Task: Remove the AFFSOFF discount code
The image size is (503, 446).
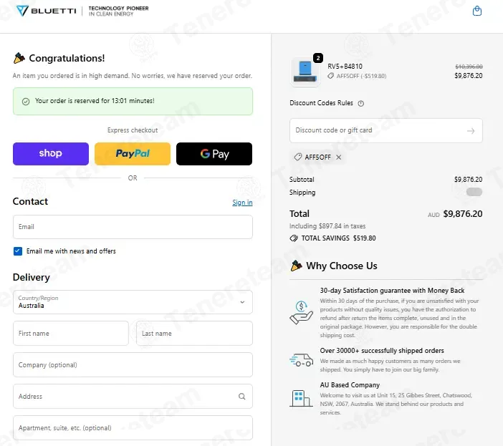Action: pyautogui.click(x=339, y=157)
